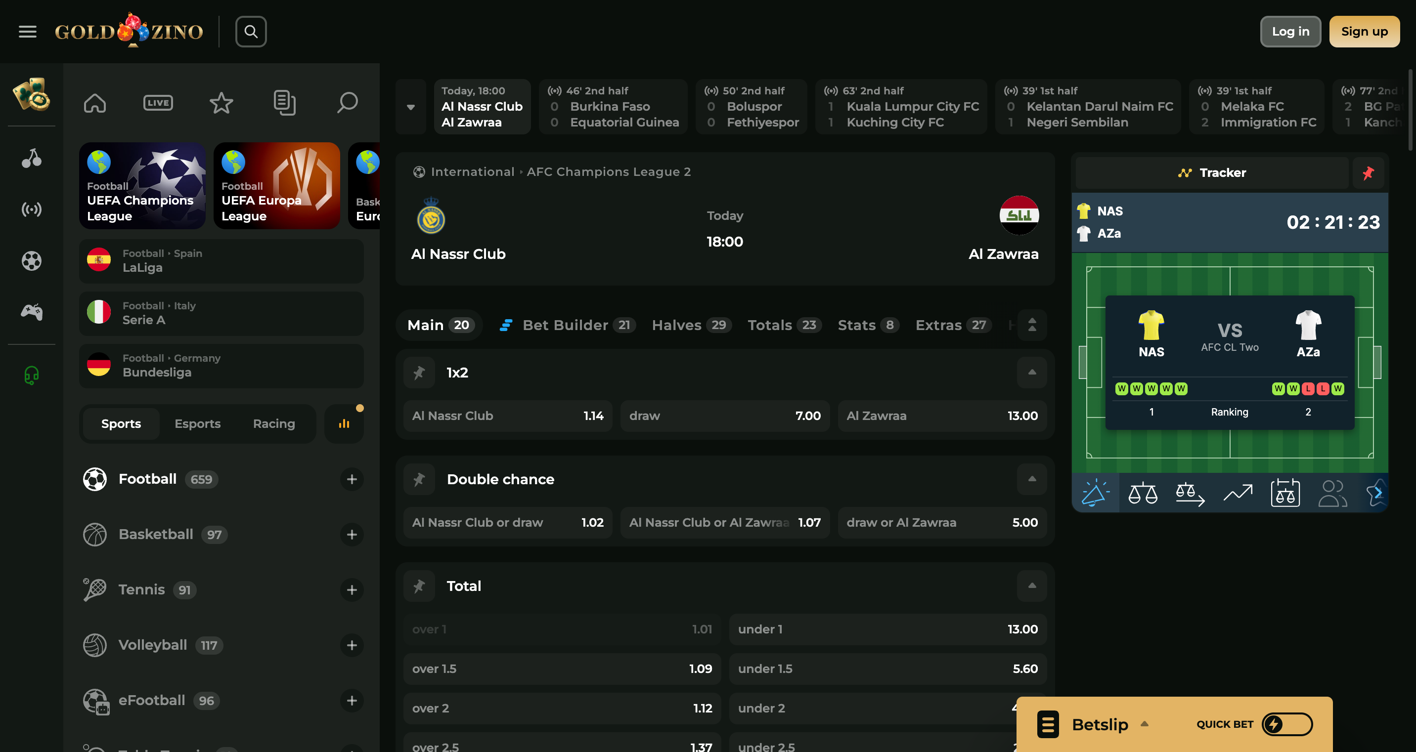This screenshot has width=1416, height=752.
Task: Click the orange statistics bars icon
Action: tap(344, 423)
